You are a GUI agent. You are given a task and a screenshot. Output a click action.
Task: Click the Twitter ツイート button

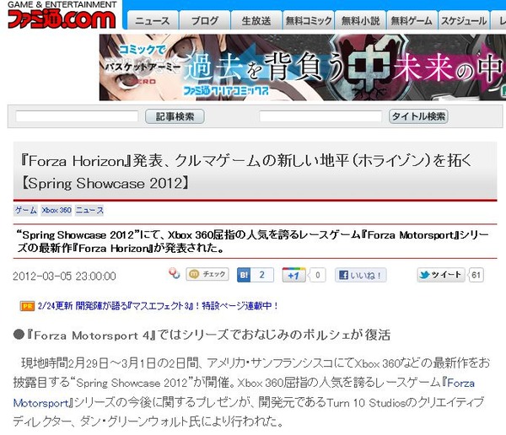tap(441, 275)
